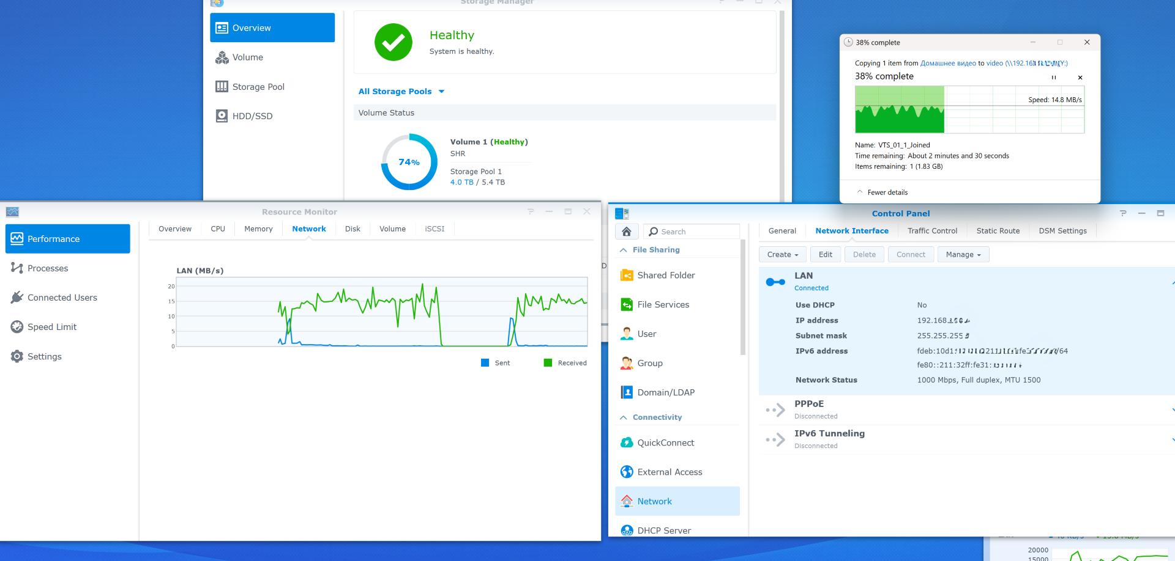Click the Edit button for network interface
1175x561 pixels.
825,255
